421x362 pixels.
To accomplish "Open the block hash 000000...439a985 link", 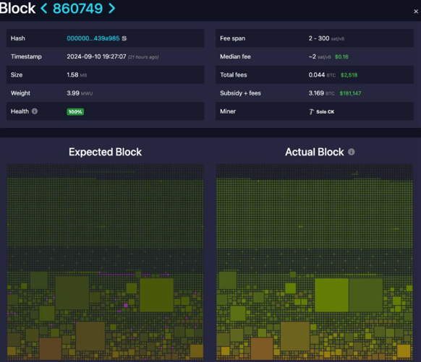I will pyautogui.click(x=93, y=38).
